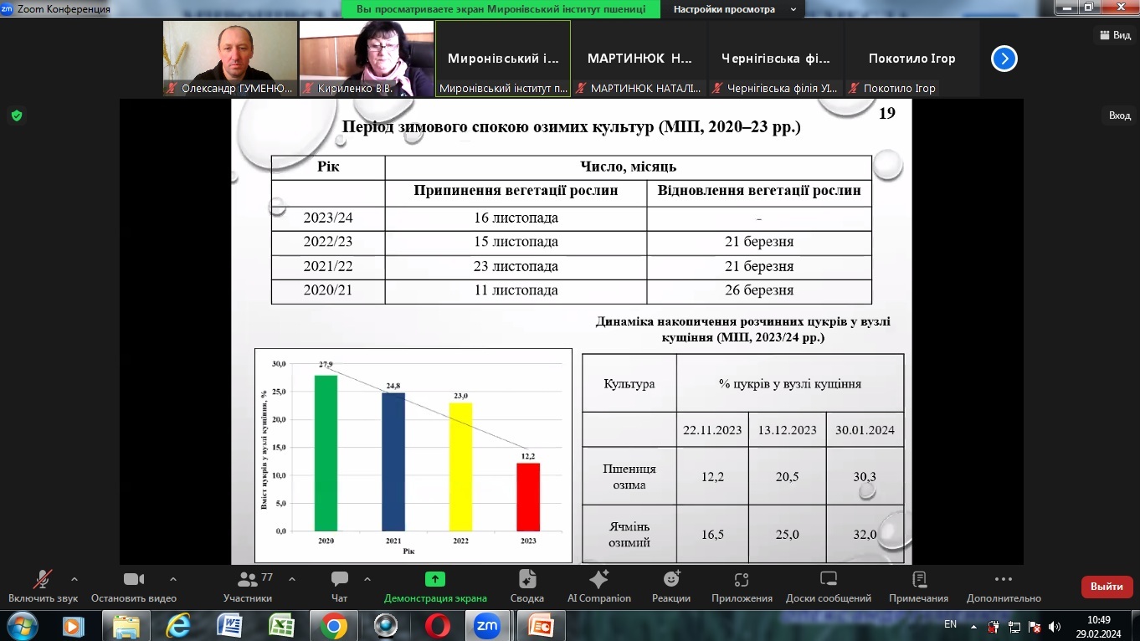Open the Summary (Сводка) icon

click(527, 579)
